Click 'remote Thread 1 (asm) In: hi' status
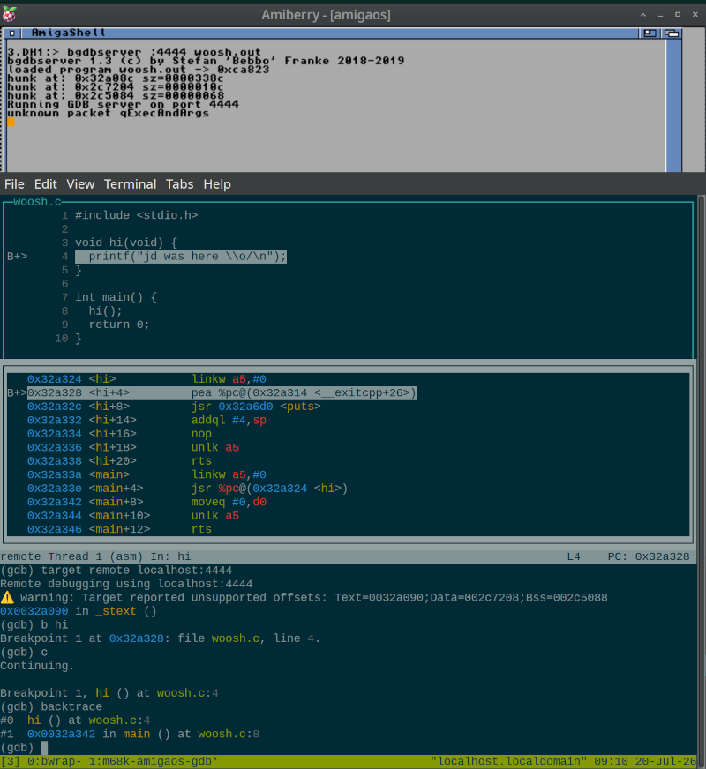 [x=95, y=556]
